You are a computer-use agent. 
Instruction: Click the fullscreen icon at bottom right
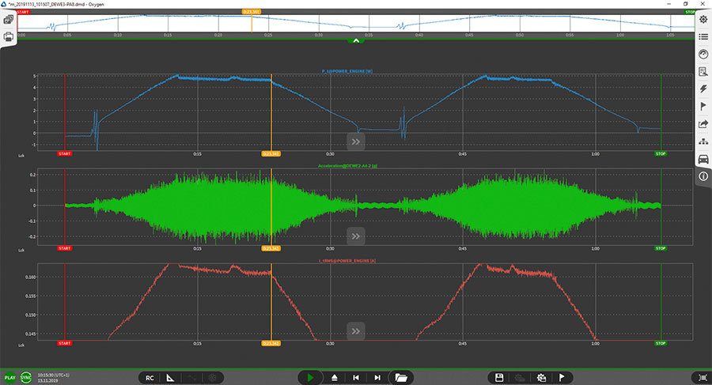(702, 378)
